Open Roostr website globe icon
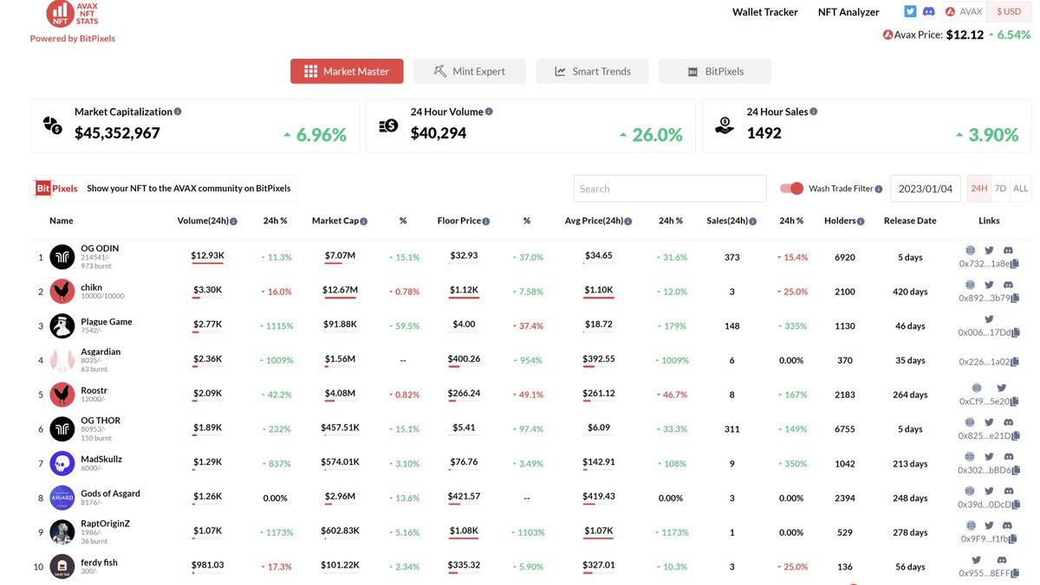The width and height of the screenshot is (1040, 585). (x=976, y=389)
